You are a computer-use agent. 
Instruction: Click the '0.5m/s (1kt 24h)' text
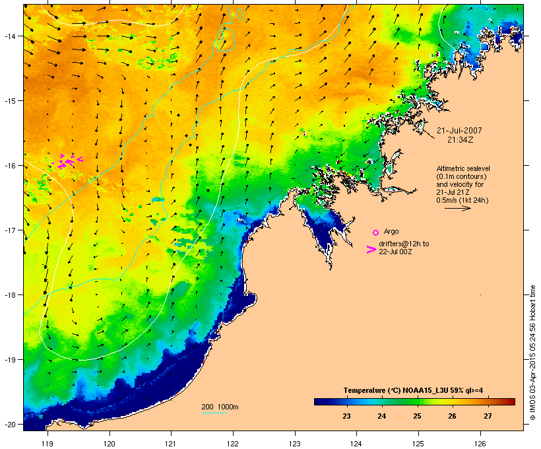[462, 200]
